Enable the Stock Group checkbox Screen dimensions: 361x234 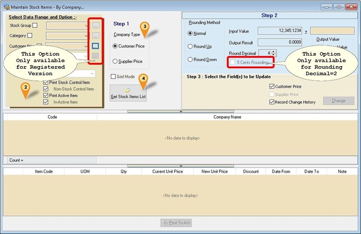pos(35,26)
